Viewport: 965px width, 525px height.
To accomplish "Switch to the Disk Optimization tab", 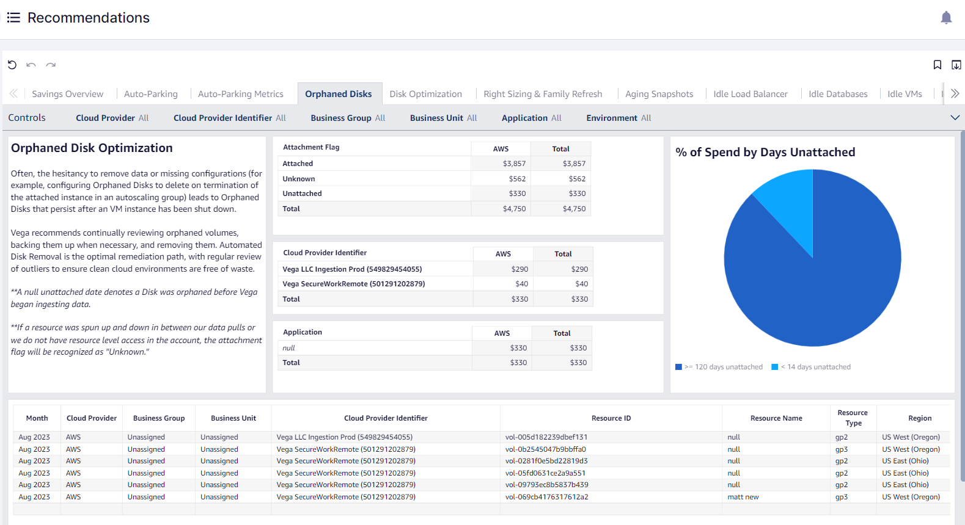I will [x=426, y=94].
